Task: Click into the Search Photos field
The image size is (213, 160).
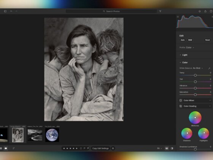Action: [111, 11]
